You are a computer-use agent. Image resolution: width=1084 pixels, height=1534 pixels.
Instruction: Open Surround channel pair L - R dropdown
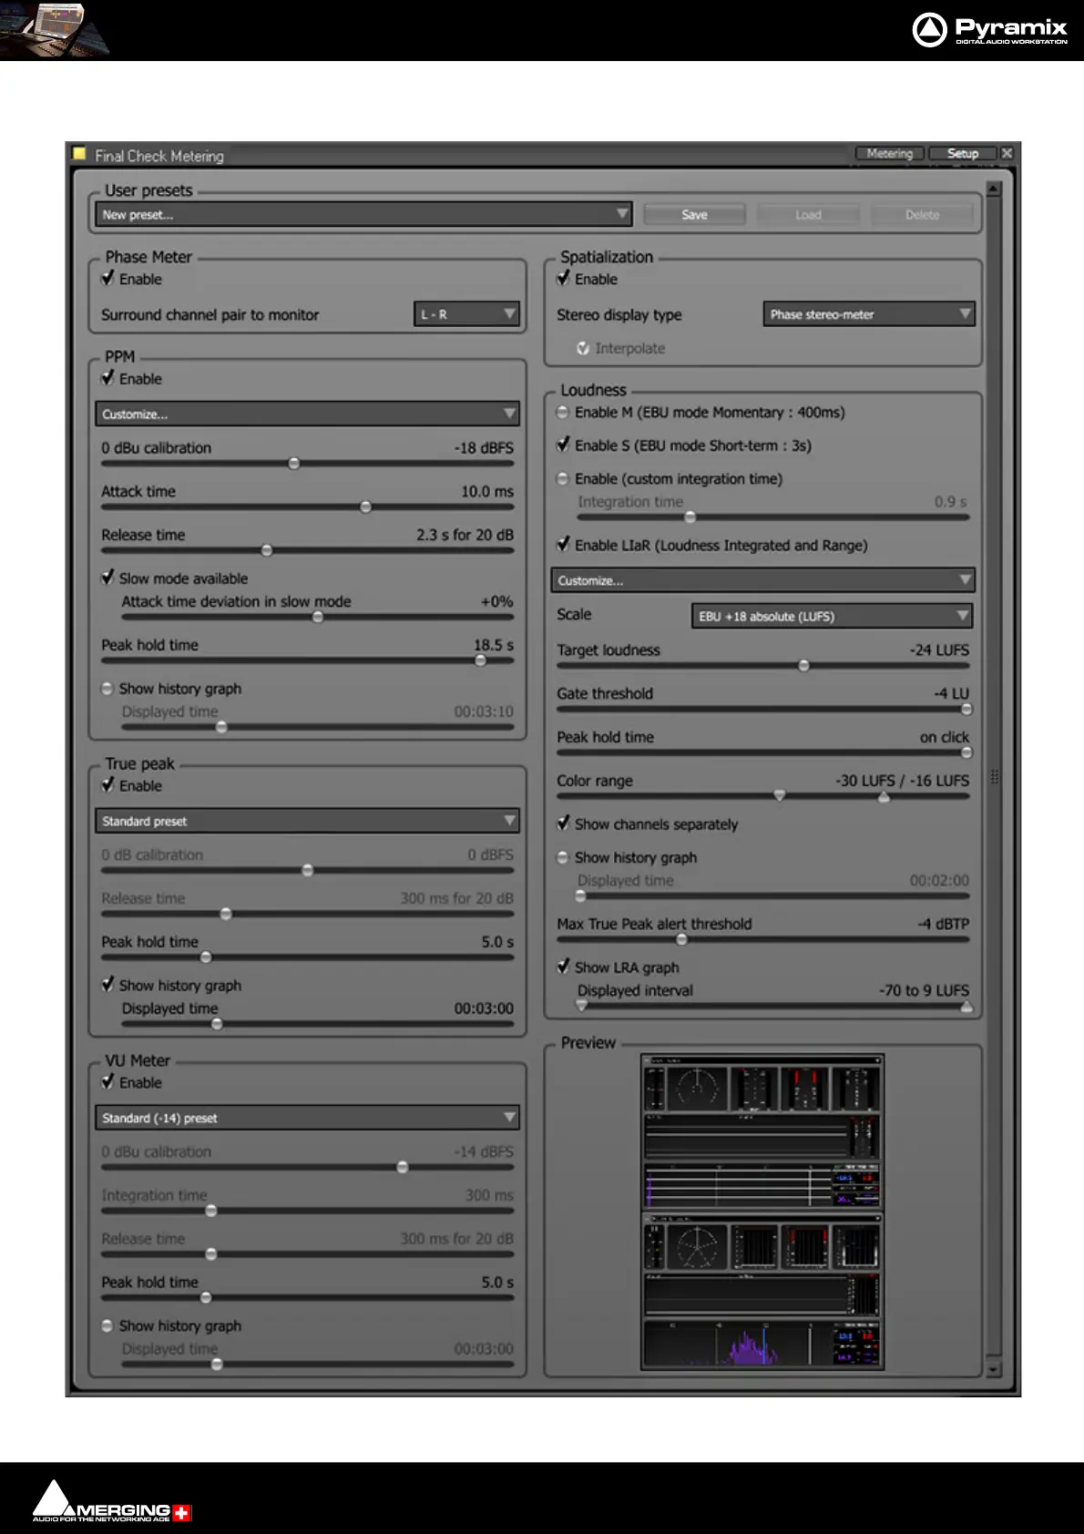click(466, 314)
